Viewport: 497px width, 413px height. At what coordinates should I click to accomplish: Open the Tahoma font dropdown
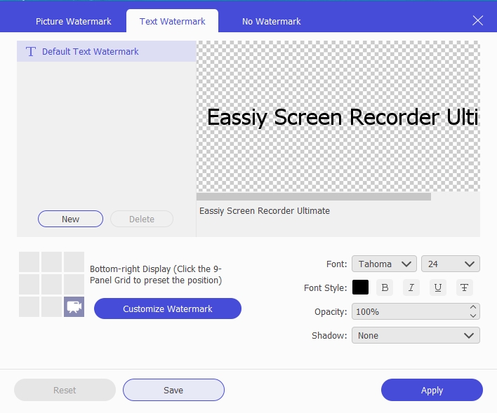(384, 264)
